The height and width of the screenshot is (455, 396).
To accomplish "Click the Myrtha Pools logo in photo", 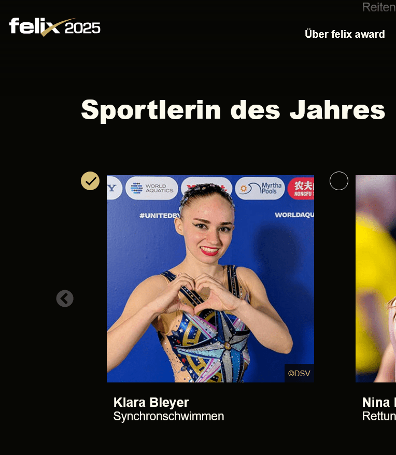I will (260, 188).
